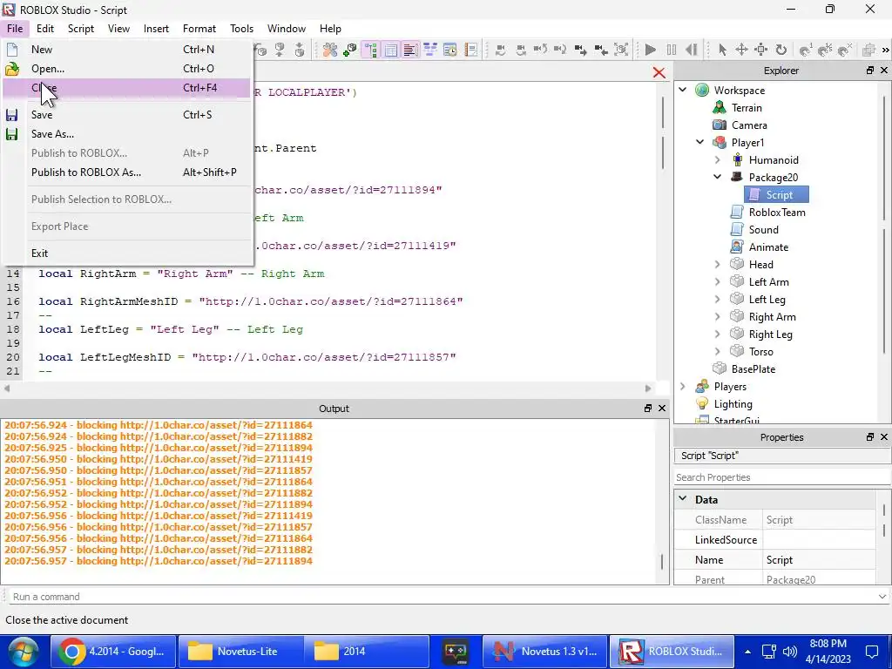
Task: Open the Windows Start button
Action: (x=22, y=652)
